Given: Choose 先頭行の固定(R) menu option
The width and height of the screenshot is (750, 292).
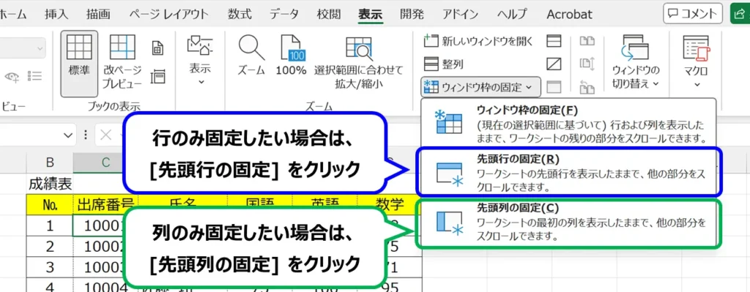Looking at the screenshot, I should pos(568,173).
